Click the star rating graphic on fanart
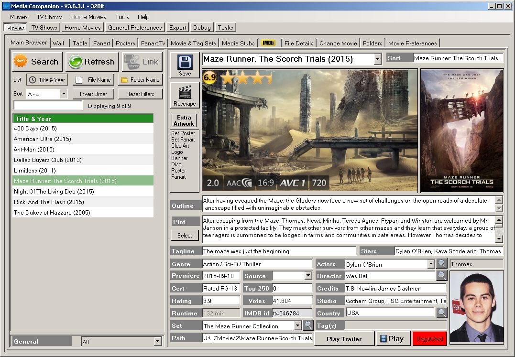Image resolution: width=515 pixels, height=357 pixels. tap(246, 78)
